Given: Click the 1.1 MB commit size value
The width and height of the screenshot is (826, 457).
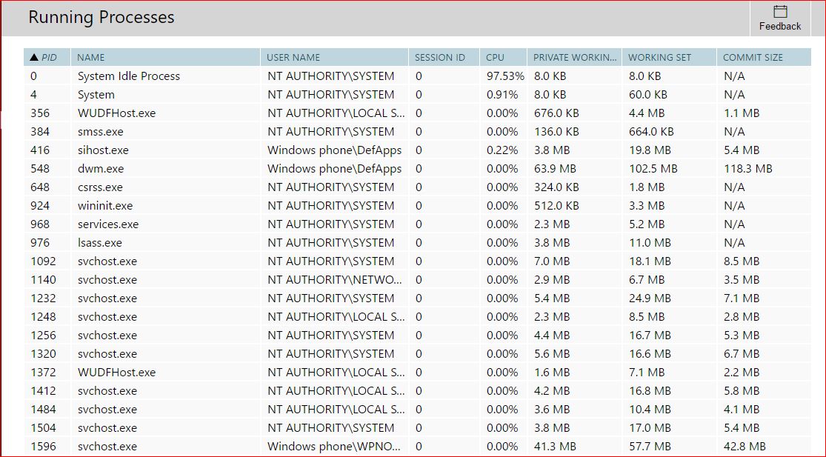Looking at the screenshot, I should pos(742,113).
